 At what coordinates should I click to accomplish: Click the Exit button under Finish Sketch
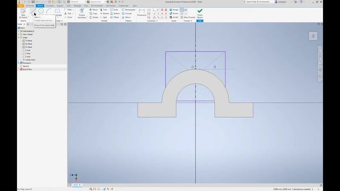click(200, 21)
